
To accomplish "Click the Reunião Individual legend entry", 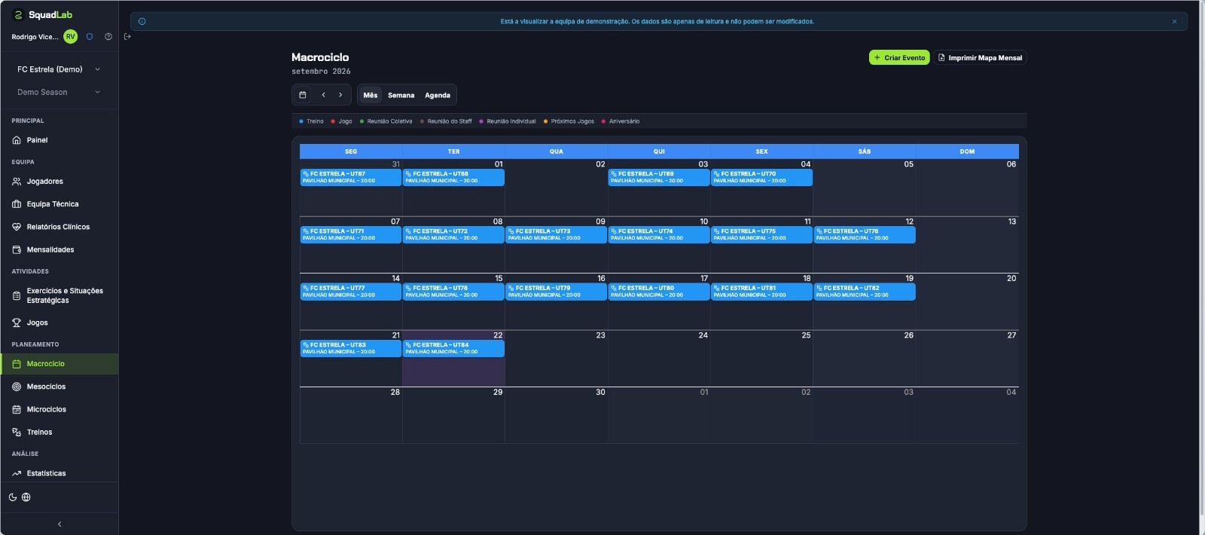I will coord(508,121).
